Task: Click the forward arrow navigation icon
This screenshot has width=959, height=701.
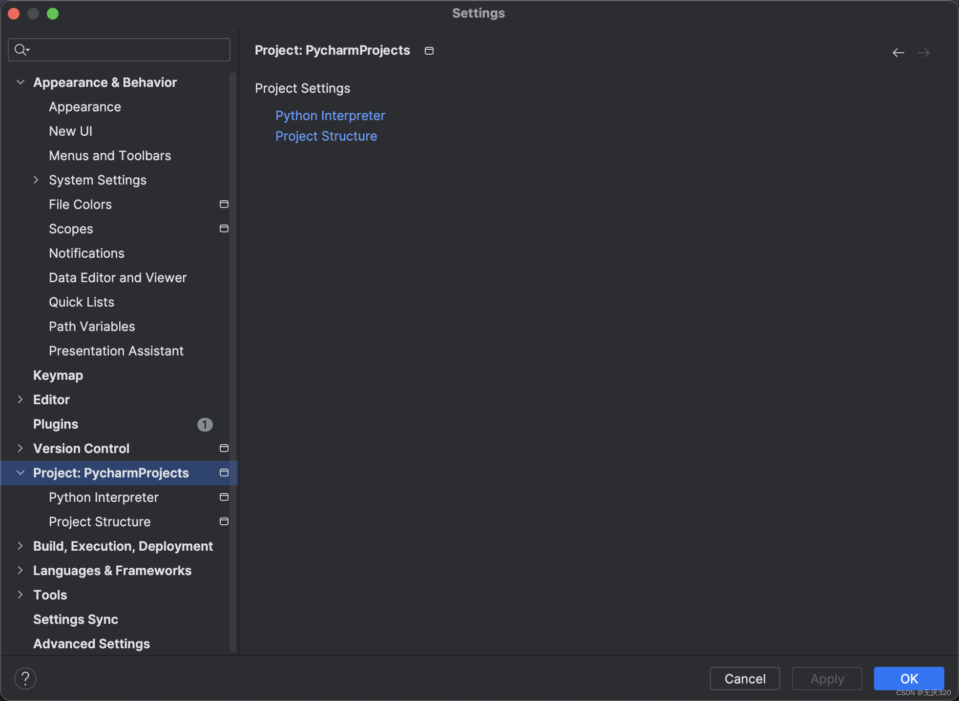Action: click(x=923, y=53)
